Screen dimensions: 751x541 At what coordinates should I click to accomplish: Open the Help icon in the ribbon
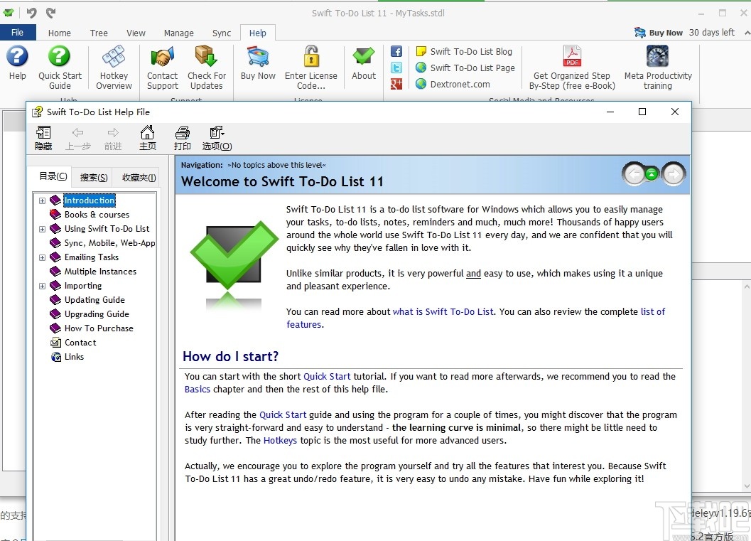[17, 63]
